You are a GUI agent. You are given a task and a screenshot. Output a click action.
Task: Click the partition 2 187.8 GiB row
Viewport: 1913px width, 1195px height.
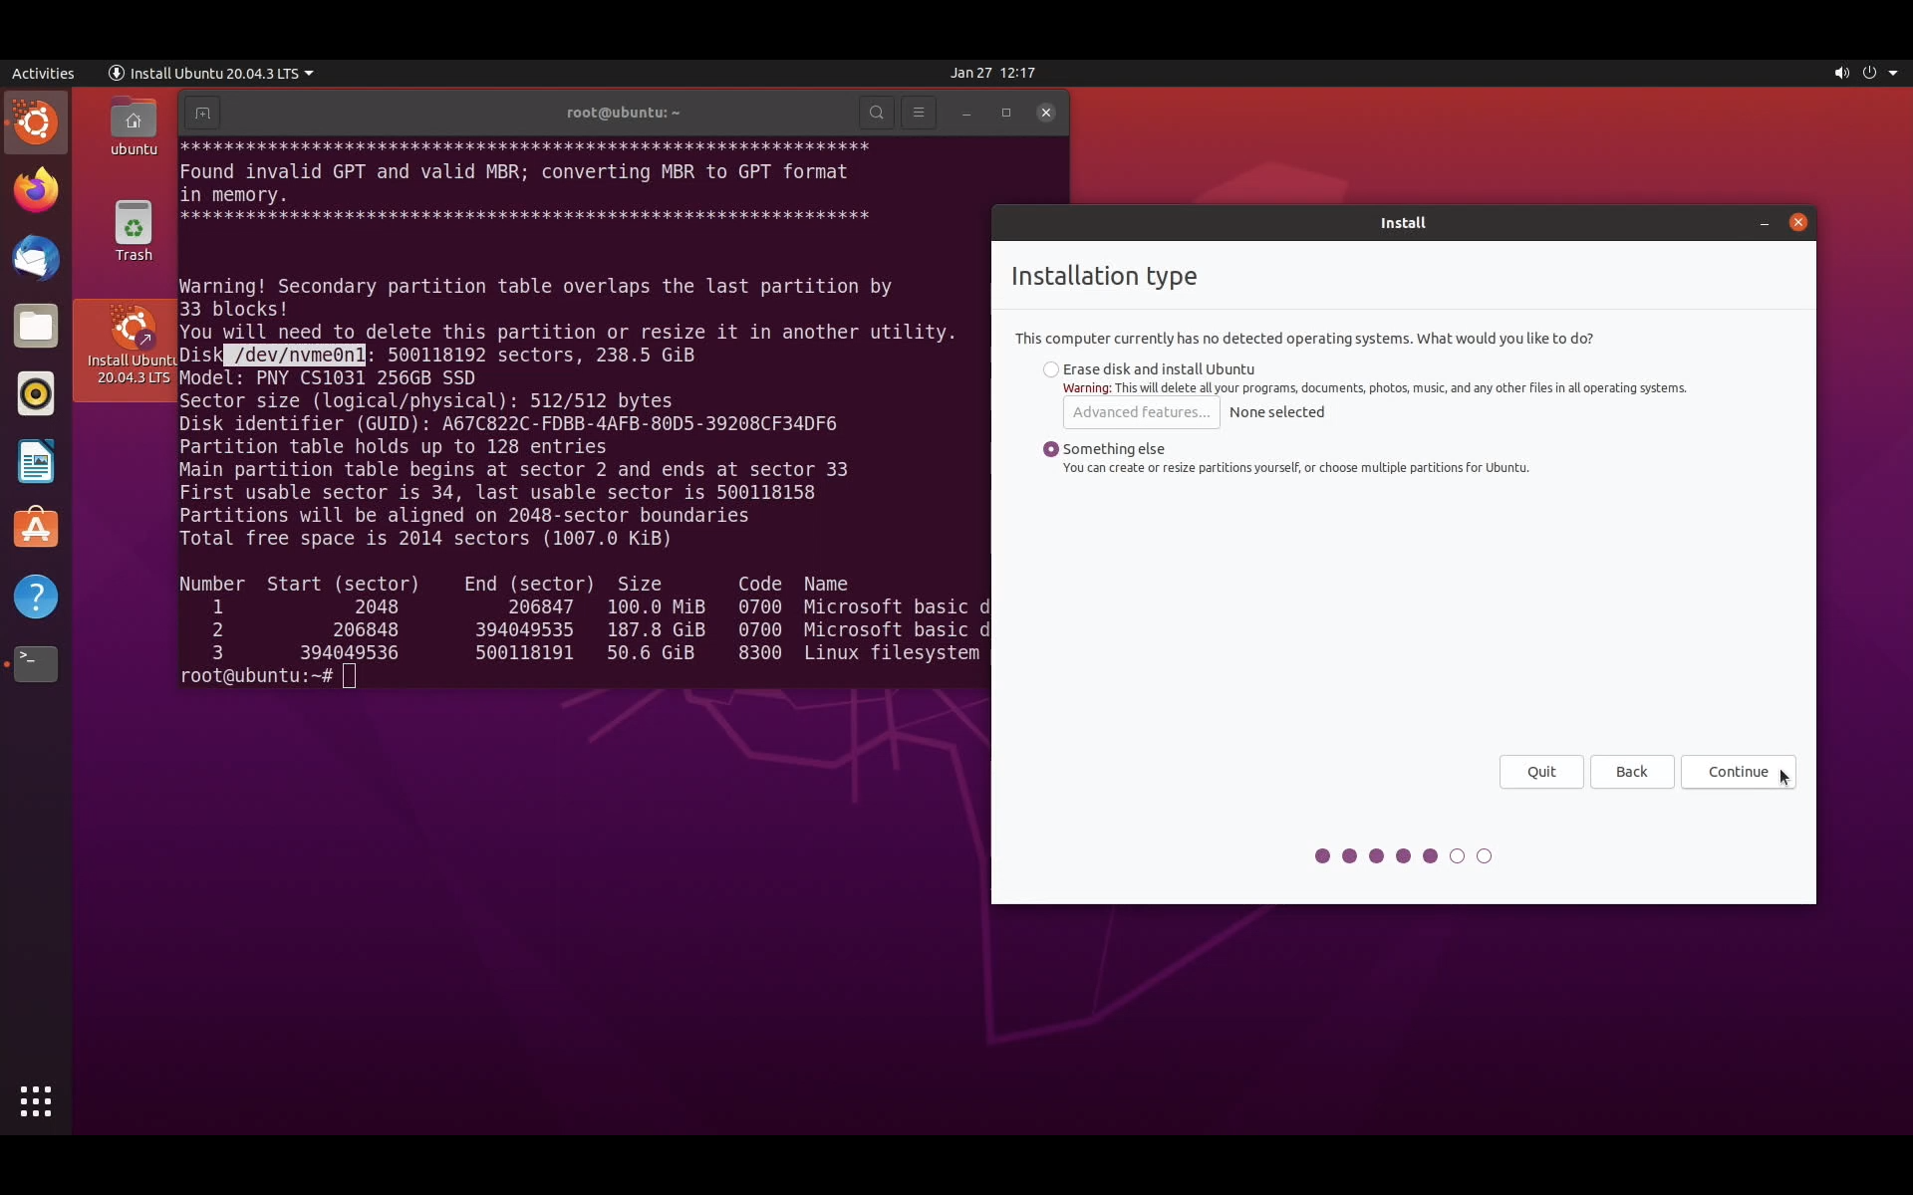(584, 630)
